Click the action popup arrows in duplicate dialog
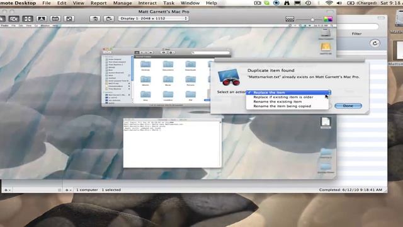 329,92
